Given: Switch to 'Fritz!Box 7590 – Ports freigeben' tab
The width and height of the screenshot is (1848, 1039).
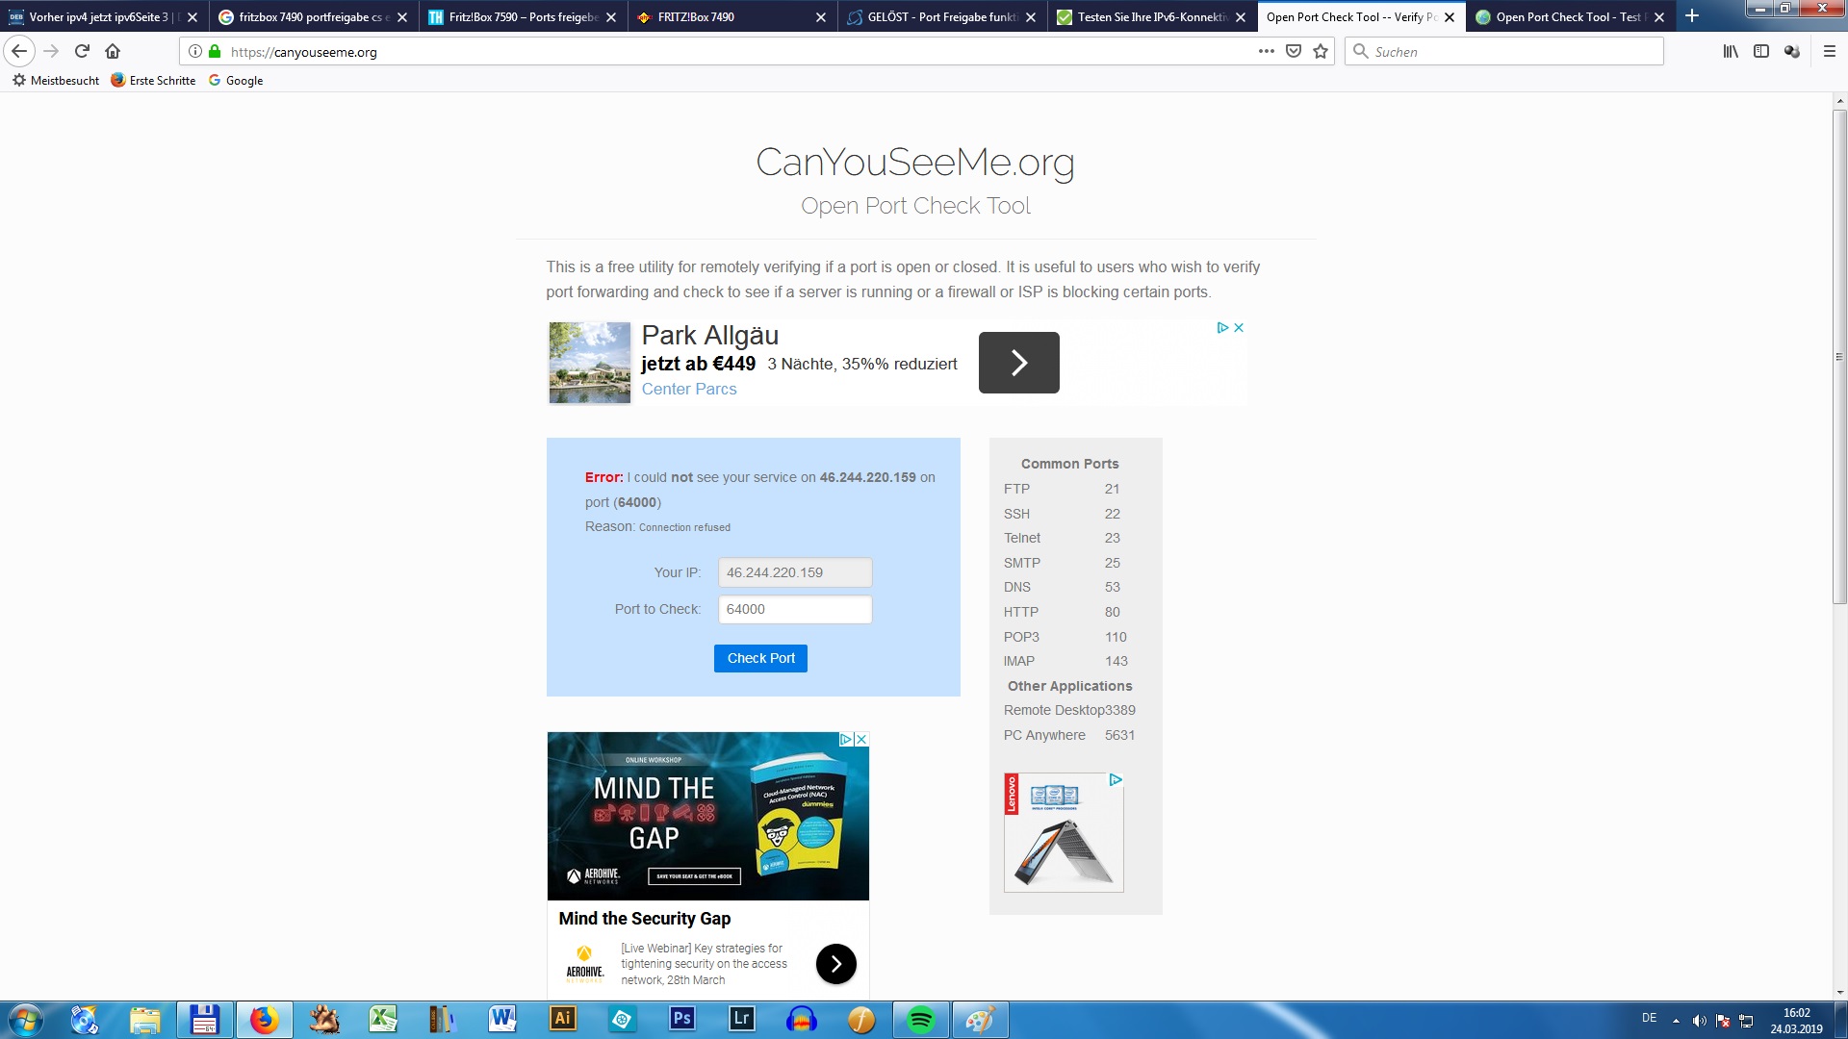Looking at the screenshot, I should (523, 17).
